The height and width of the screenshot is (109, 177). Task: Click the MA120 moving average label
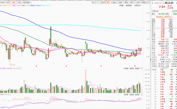point(35,6)
